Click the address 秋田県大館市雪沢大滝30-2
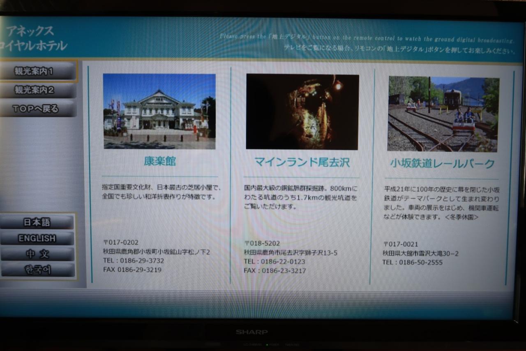 click(421, 253)
